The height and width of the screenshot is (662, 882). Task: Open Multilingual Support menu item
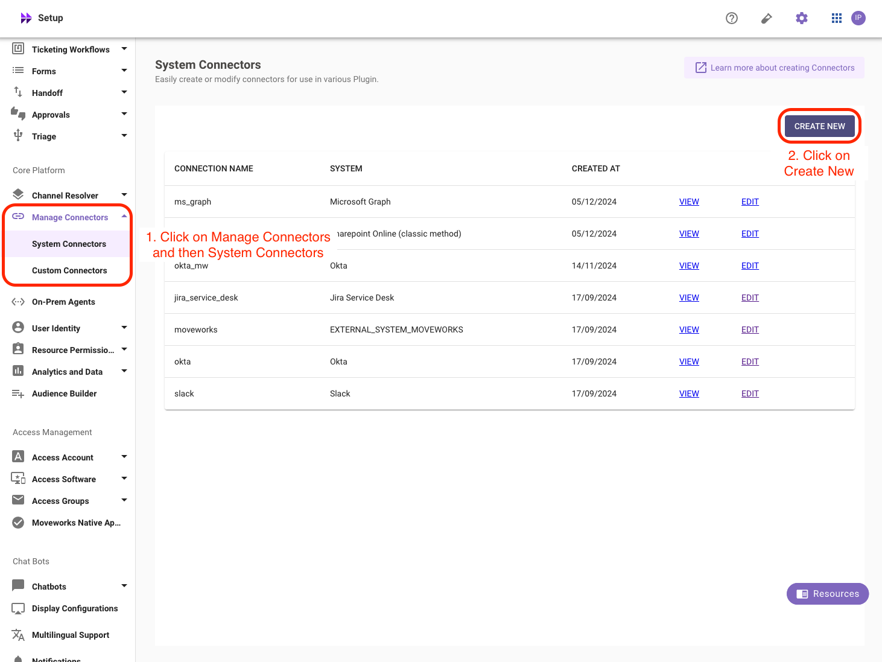tap(71, 635)
